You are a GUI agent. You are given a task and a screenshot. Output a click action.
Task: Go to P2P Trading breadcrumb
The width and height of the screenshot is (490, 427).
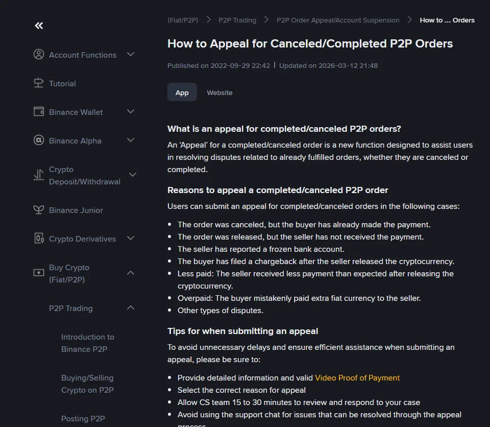(237, 20)
